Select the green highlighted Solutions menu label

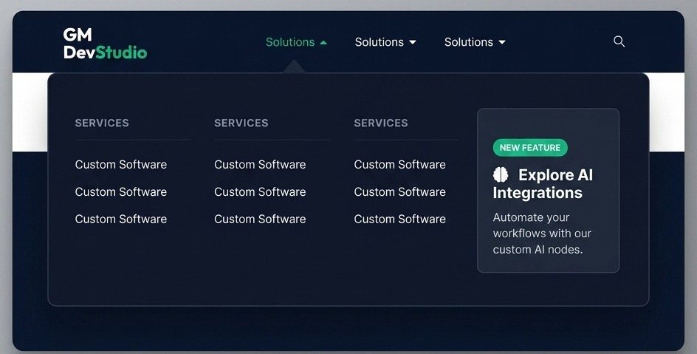click(x=290, y=42)
